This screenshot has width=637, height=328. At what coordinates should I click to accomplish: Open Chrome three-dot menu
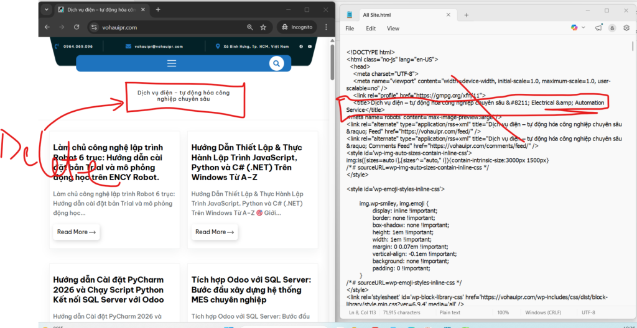325,27
